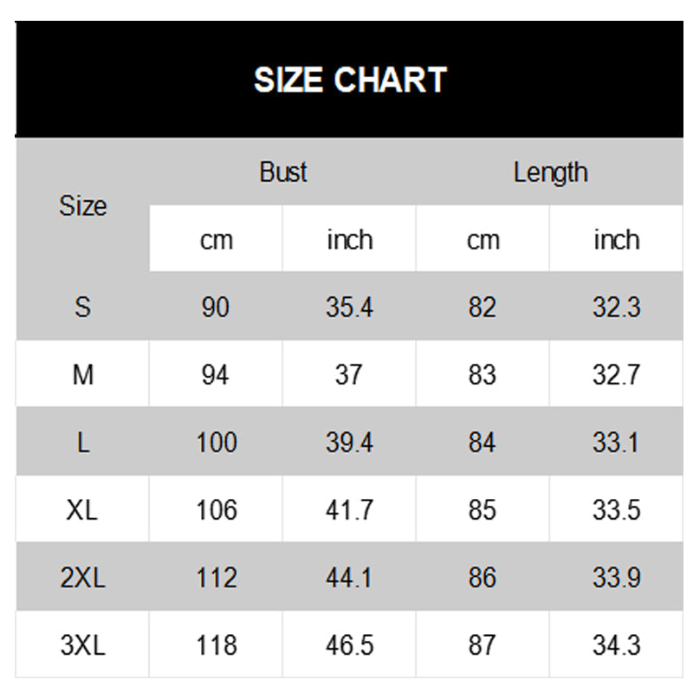This screenshot has height=693, width=693.
Task: Choose the XL size row label
Action: point(83,509)
